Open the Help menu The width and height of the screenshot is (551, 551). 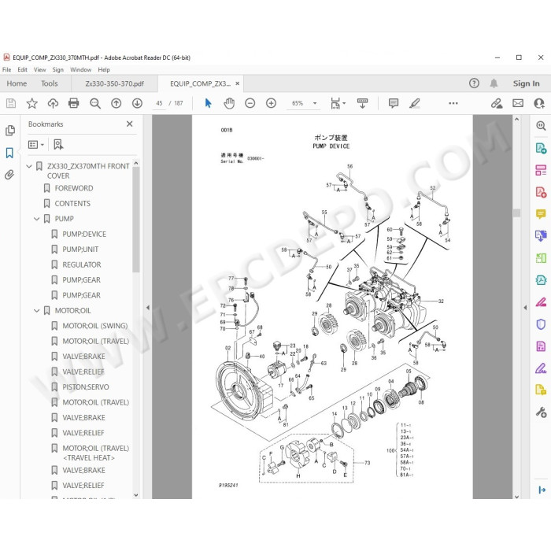[104, 69]
